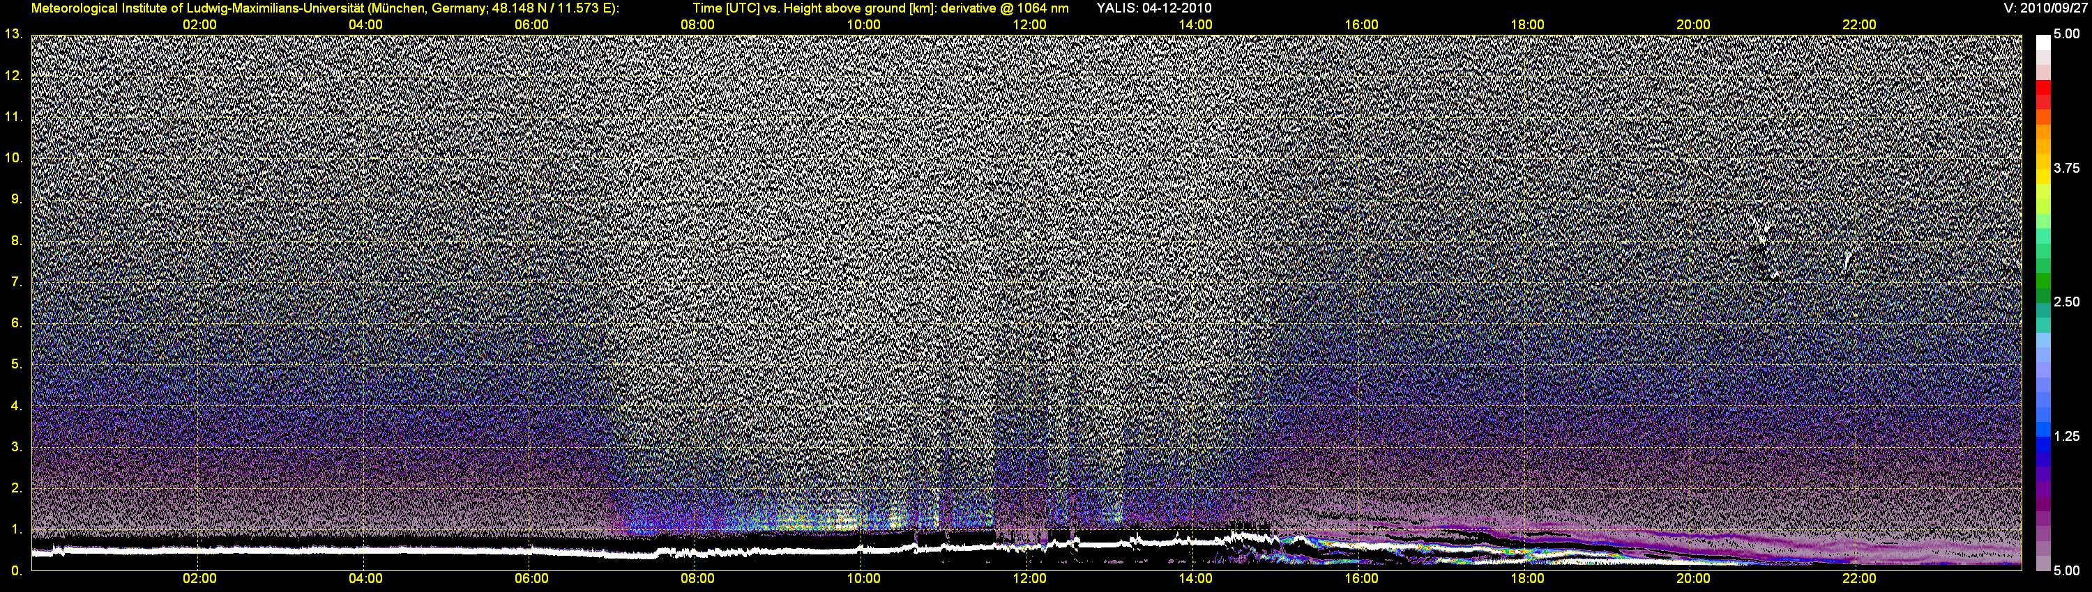Click the 06:00 label on the top axis
This screenshot has width=2092, height=592.
pyautogui.click(x=531, y=25)
